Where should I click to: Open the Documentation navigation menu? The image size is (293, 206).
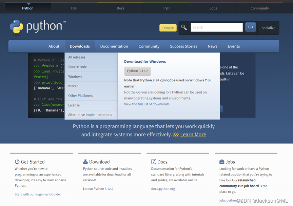tap(114, 46)
